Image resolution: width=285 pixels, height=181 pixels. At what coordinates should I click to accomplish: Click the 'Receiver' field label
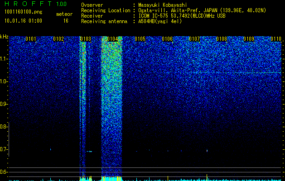pyautogui.click(x=92, y=16)
